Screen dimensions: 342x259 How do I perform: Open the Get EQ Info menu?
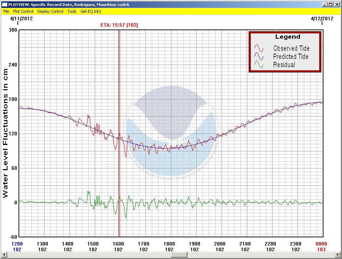click(x=91, y=11)
